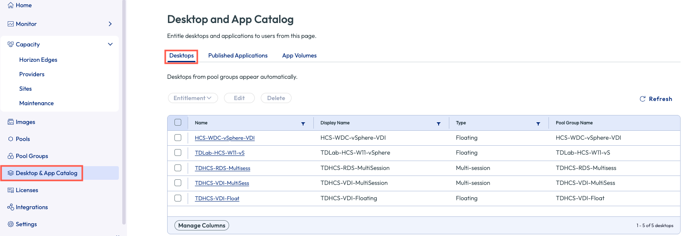Check the box for HCS-WDC-vSphere-VDI row
687x236 pixels.
coord(178,138)
